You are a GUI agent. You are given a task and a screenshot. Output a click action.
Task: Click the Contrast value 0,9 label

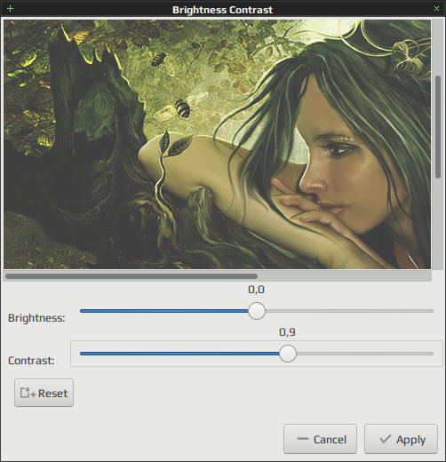(287, 332)
